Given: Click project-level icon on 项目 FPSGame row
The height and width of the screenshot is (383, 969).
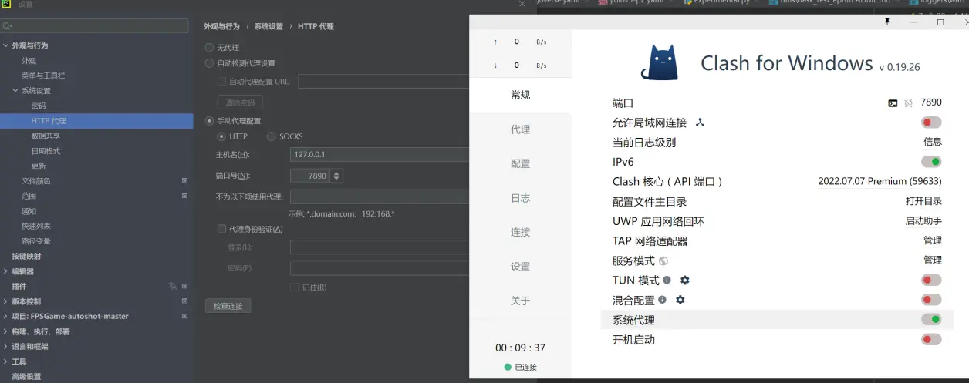Looking at the screenshot, I should pos(184,316).
